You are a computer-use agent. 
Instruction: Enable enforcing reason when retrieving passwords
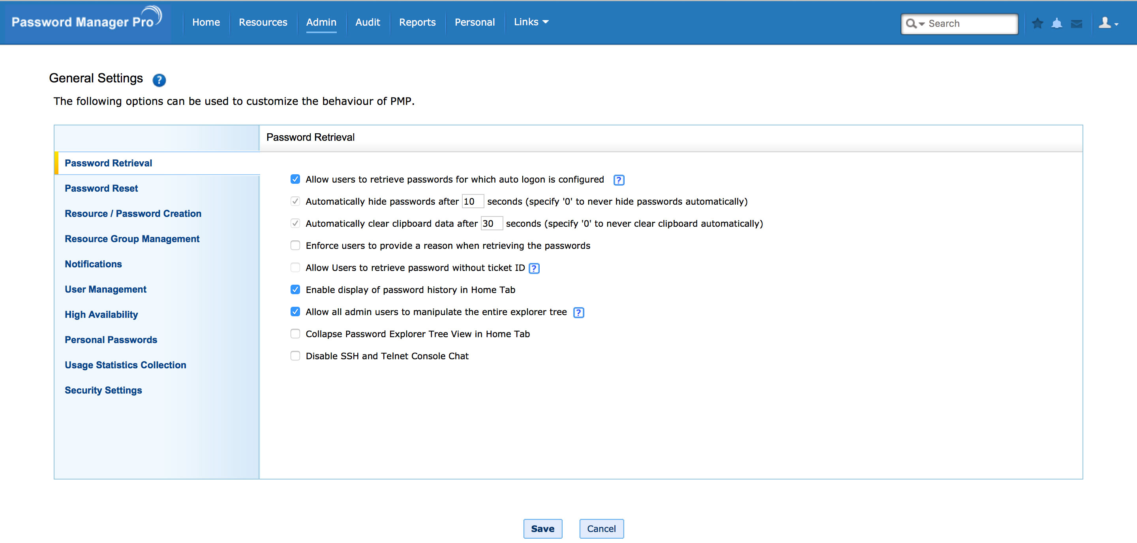click(295, 246)
